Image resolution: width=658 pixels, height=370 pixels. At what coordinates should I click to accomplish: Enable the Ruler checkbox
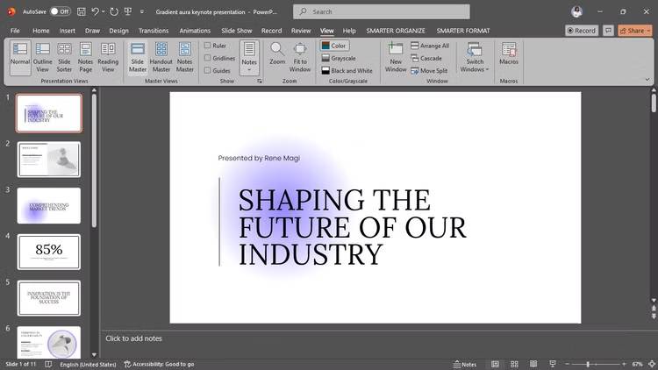pyautogui.click(x=208, y=46)
